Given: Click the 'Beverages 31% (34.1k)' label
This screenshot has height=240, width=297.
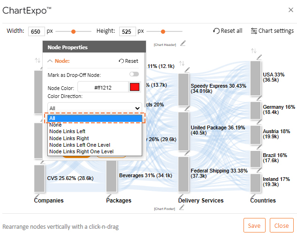Looking at the screenshot, I should (145, 175).
